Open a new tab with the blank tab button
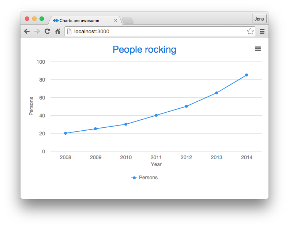289x228 pixels. [x=128, y=20]
